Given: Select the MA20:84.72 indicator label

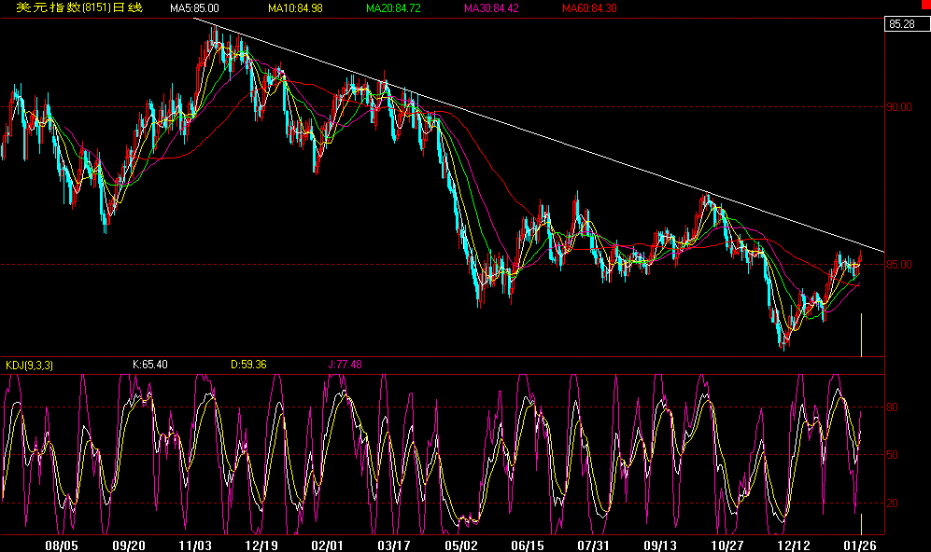Looking at the screenshot, I should point(393,8).
